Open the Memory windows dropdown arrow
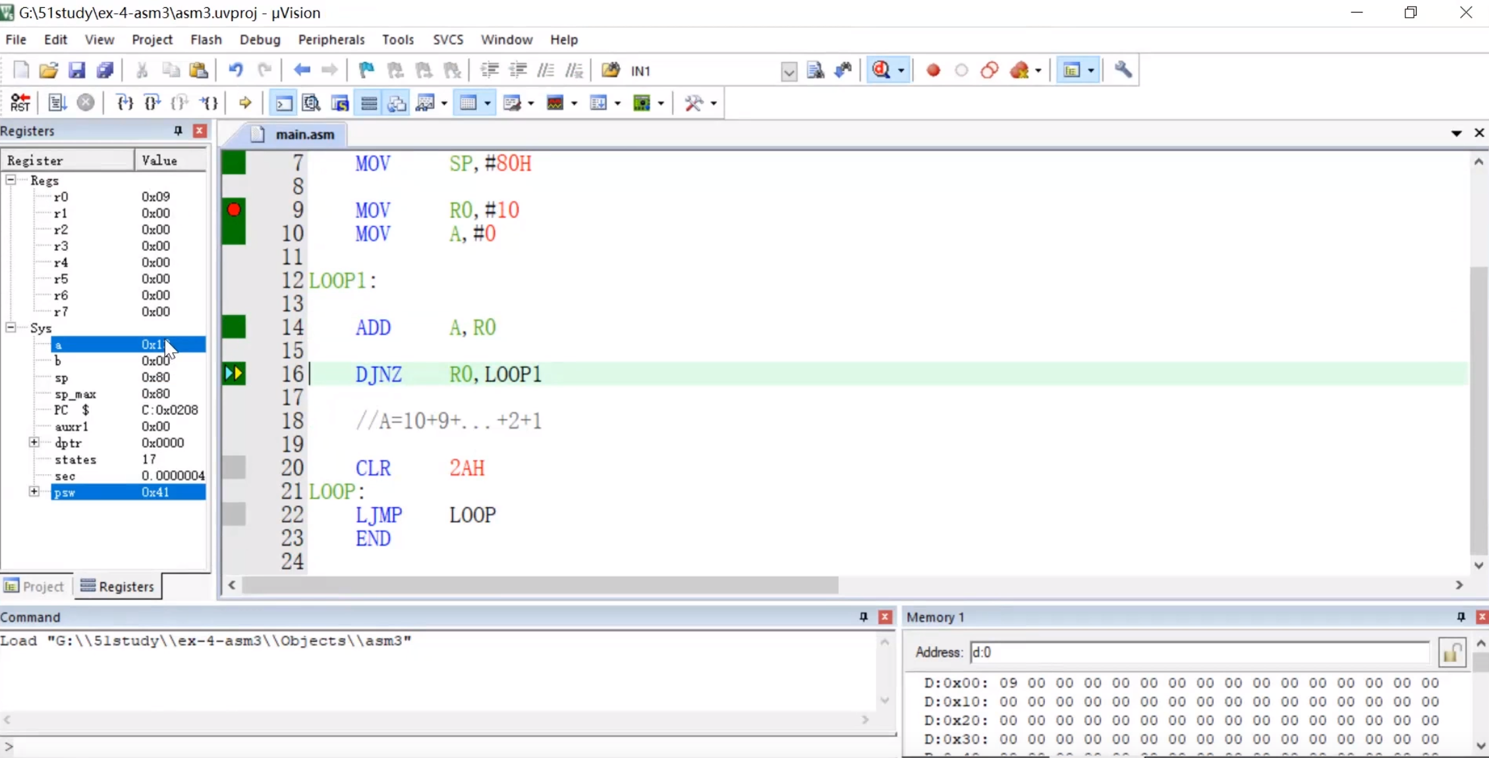The image size is (1489, 758). pos(488,103)
